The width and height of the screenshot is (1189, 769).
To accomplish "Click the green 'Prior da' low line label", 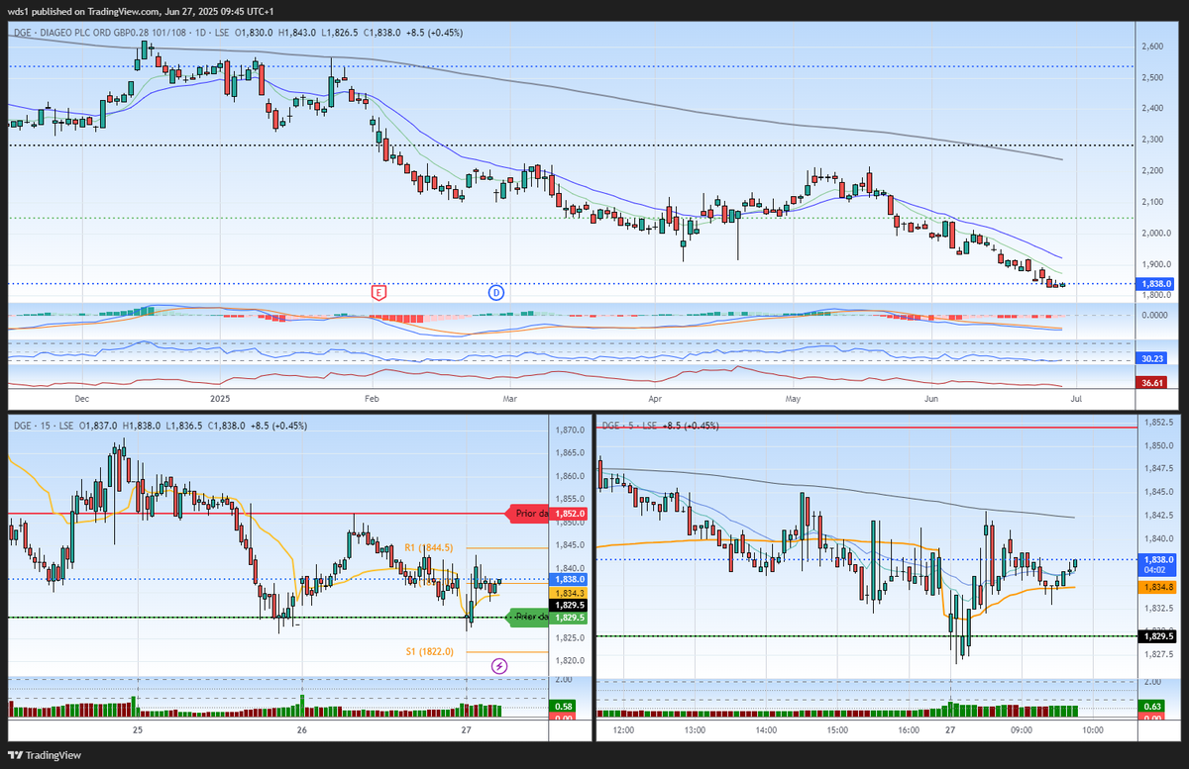I will 528,617.
